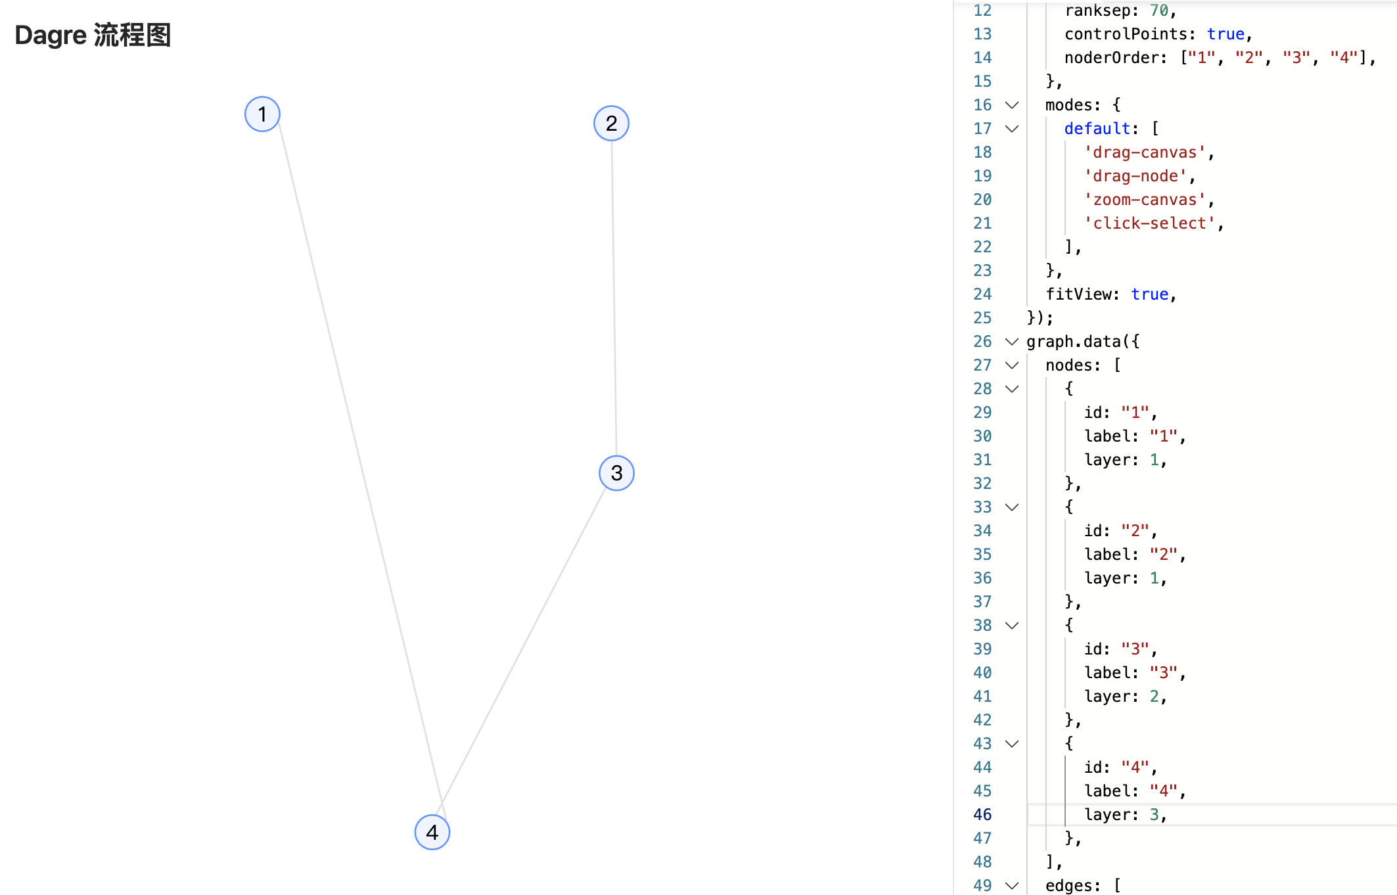Click the edge connecting node 2 and node 3
This screenshot has height=895, width=1397.
point(614,296)
